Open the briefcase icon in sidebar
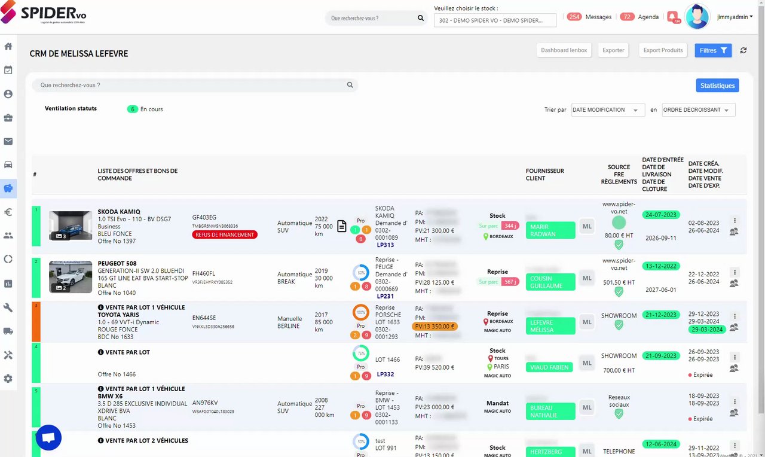Image resolution: width=765 pixels, height=457 pixels. tap(8, 118)
